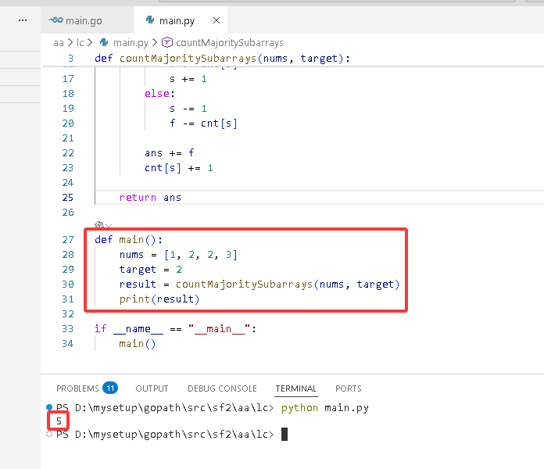Viewport: 544px width, 469px height.
Task: Click the if __name__ line 33
Action: click(175, 329)
